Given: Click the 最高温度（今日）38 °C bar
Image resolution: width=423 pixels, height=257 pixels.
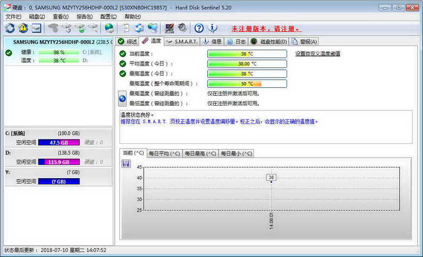Looking at the screenshot, I should 247,74.
